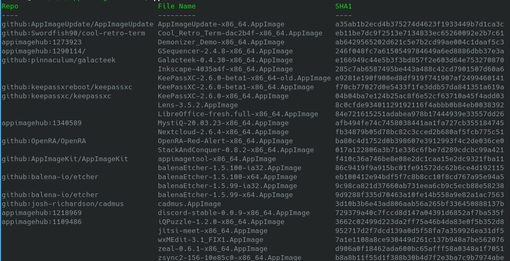The width and height of the screenshot is (510, 261).
Task: Select github:josh-richardson/cadmus repo
Action: tap(63, 204)
